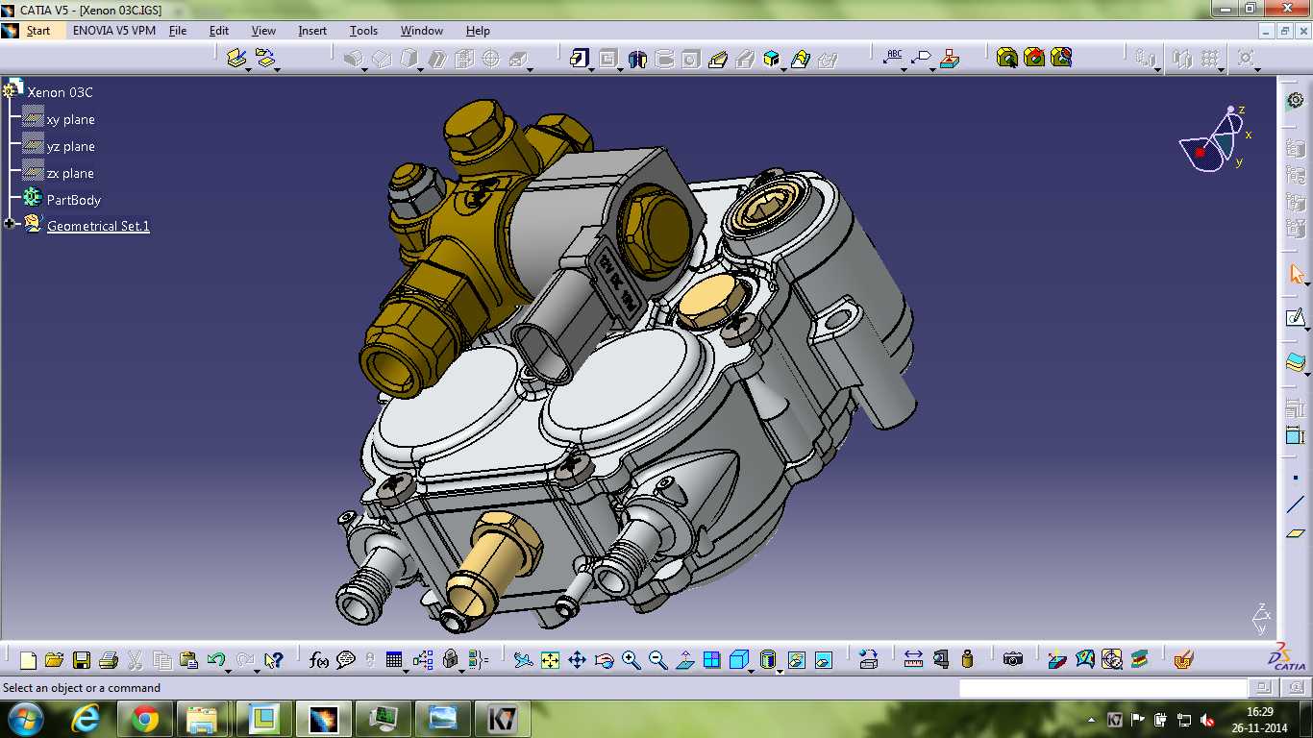This screenshot has height=738, width=1313.
Task: Click the Measure Inertia icon
Action: tap(967, 659)
